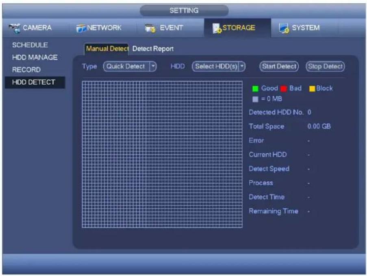Select HDD DETECT in the sidebar

(x=35, y=82)
